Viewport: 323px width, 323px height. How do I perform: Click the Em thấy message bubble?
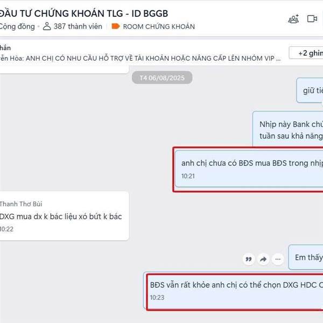(x=306, y=257)
